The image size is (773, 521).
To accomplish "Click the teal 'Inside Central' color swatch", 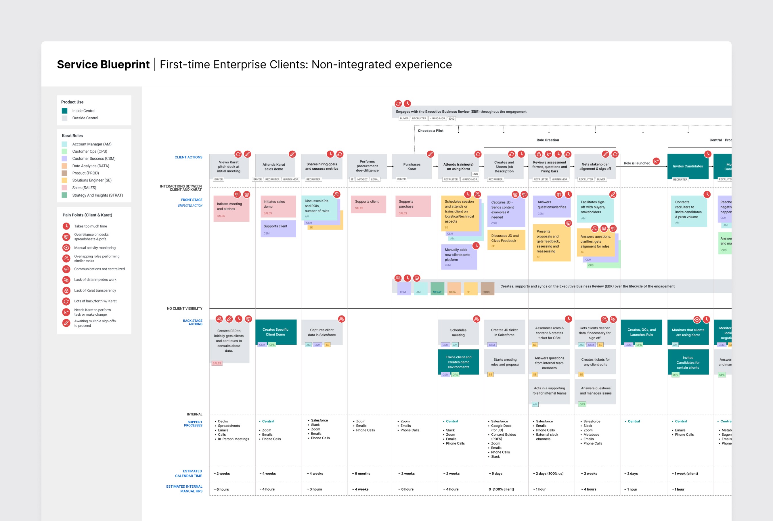I will click(x=64, y=111).
